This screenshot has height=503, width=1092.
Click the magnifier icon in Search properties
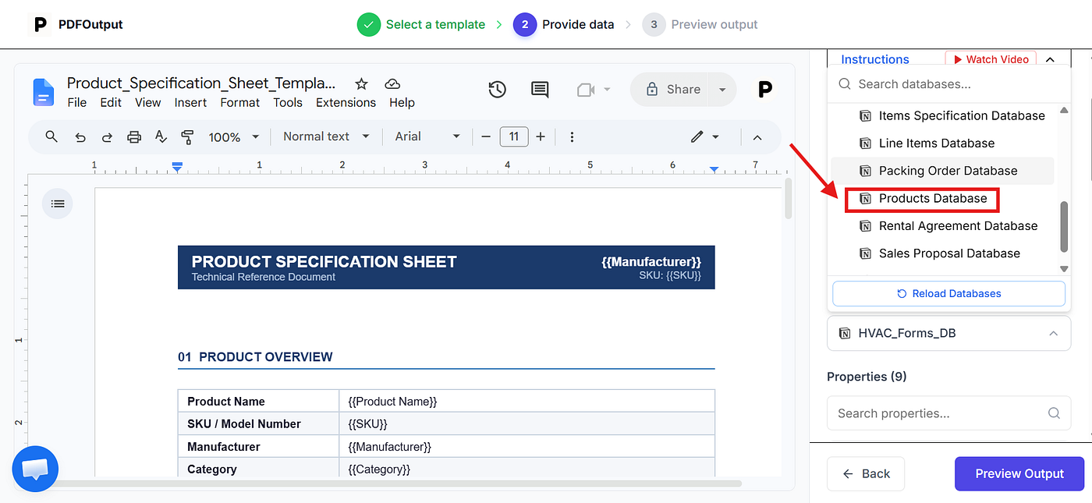[x=1054, y=413]
